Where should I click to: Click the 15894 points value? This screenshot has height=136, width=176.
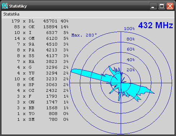50,27
